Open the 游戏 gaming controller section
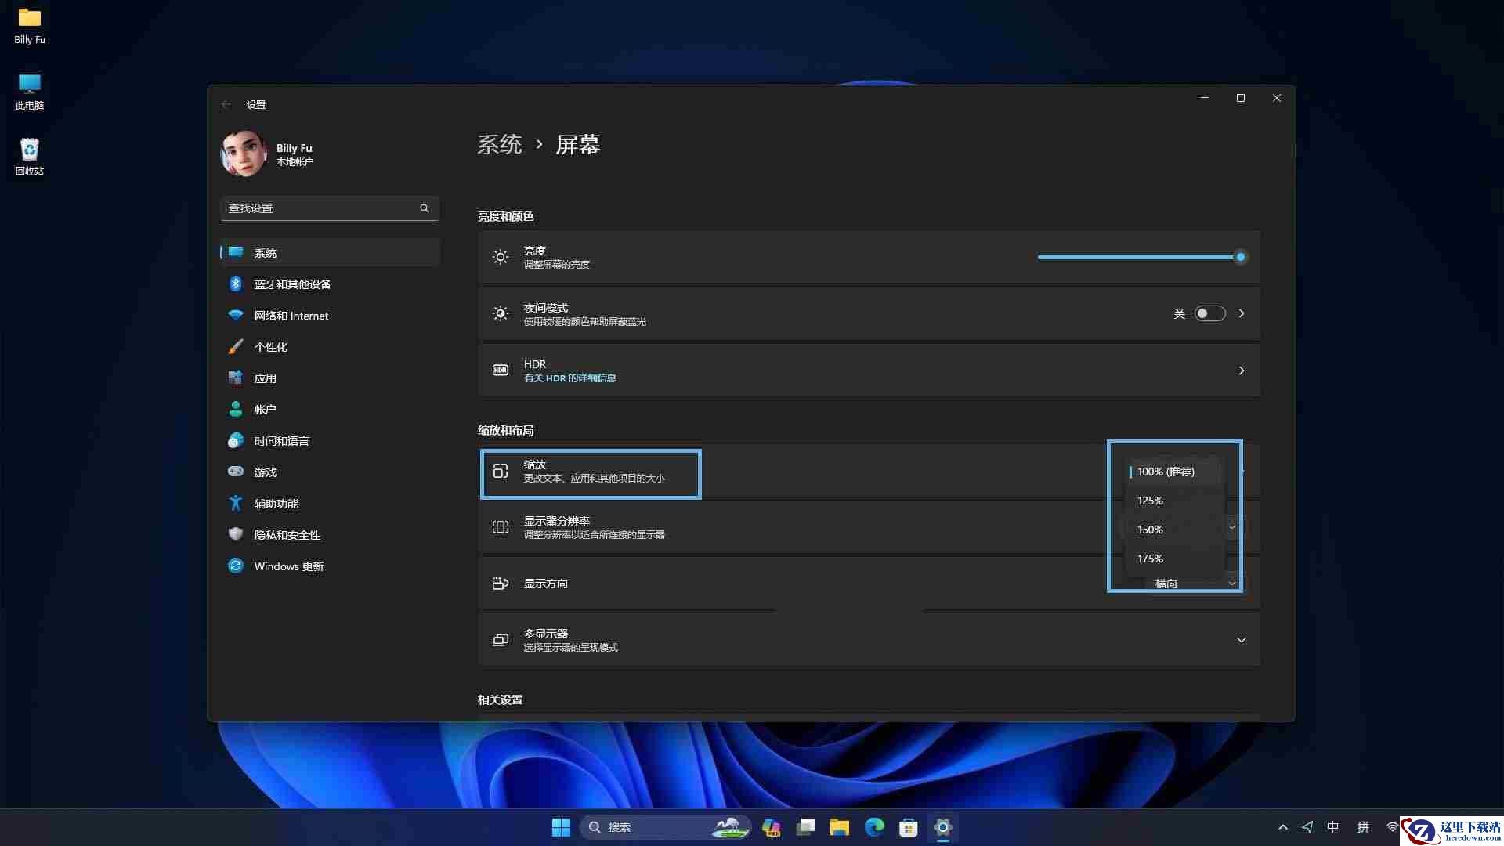The width and height of the screenshot is (1504, 846). click(330, 472)
